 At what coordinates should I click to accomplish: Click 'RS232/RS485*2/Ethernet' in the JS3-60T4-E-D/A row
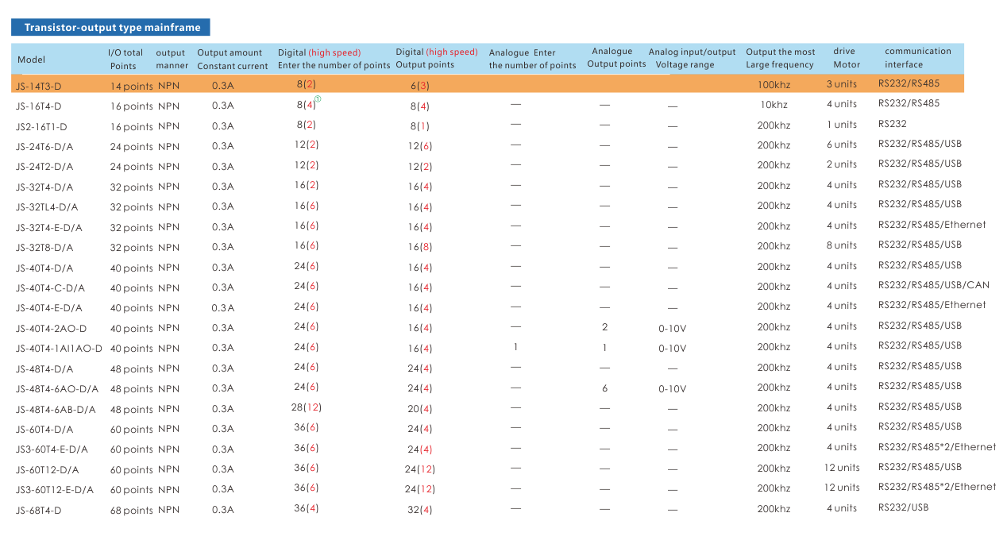(x=937, y=447)
